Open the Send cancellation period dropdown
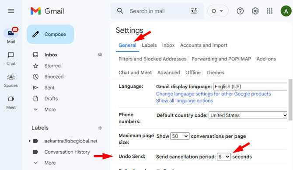Image resolution: width=293 pixels, height=170 pixels. (223, 156)
